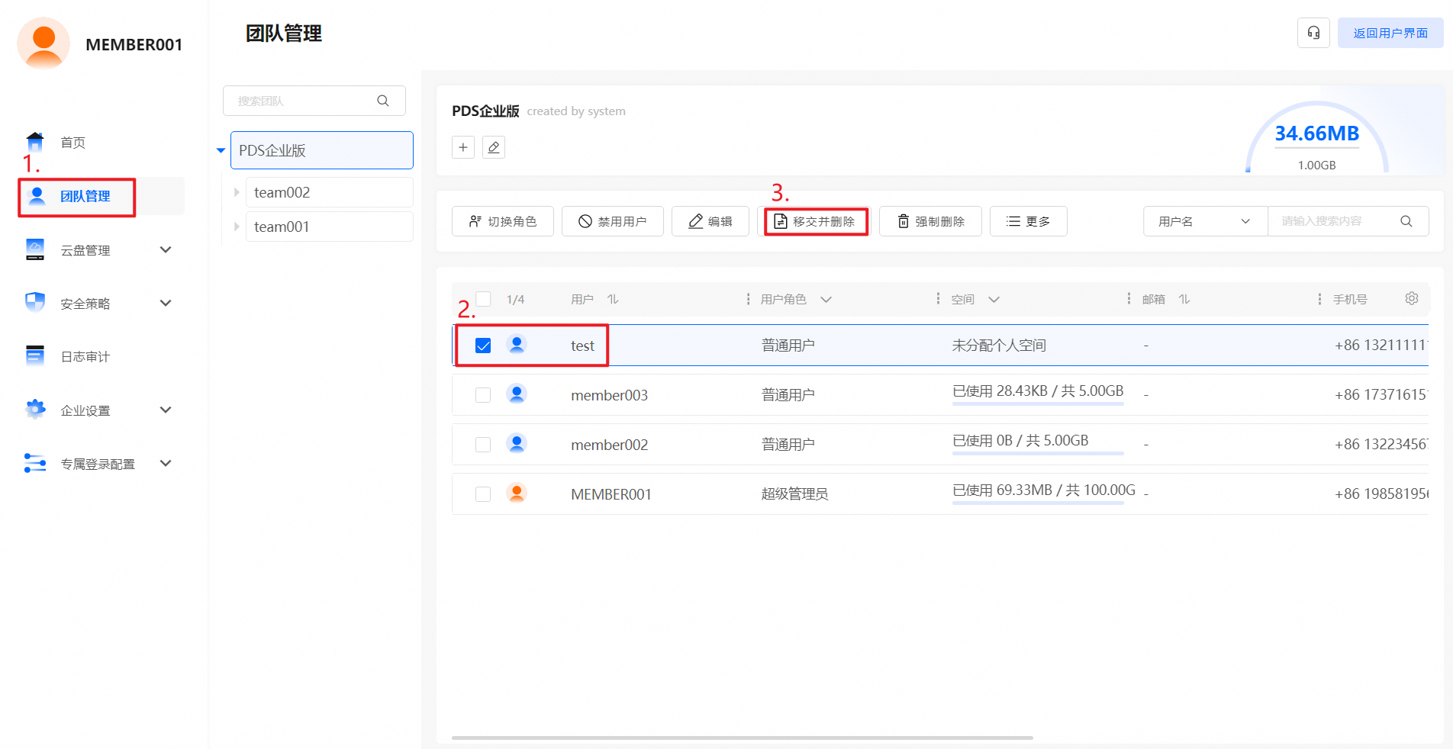The height and width of the screenshot is (749, 1453).
Task: Click the avatar icon of member002
Action: 517,444
